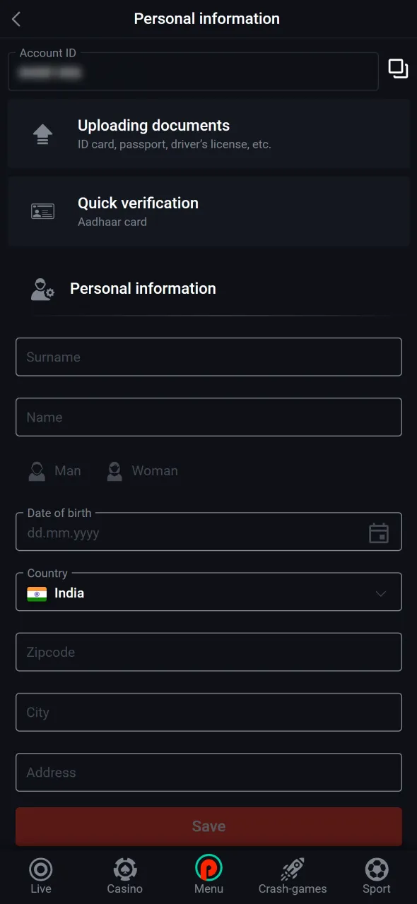This screenshot has width=417, height=904.
Task: Open Quick verification with Aadhaar card
Action: click(x=208, y=210)
